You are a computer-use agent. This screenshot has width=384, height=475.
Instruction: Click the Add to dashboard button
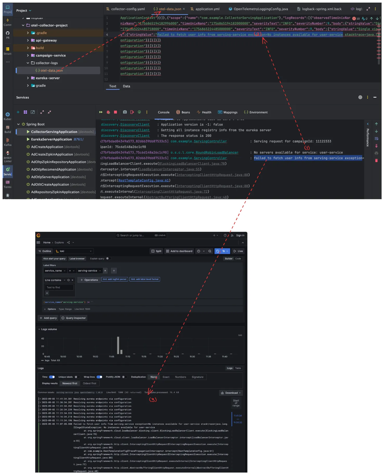click(x=179, y=251)
